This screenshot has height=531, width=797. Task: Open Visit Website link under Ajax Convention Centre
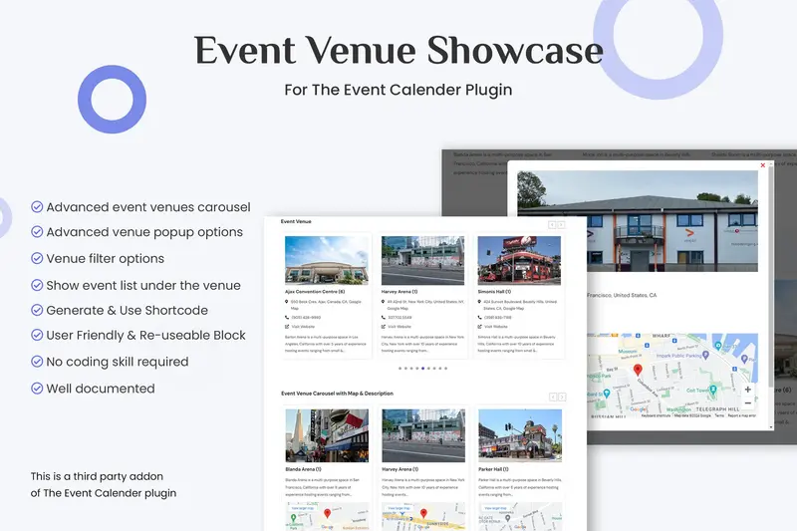point(302,327)
